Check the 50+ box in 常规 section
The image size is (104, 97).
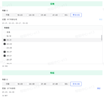pyautogui.click(x=63, y=15)
